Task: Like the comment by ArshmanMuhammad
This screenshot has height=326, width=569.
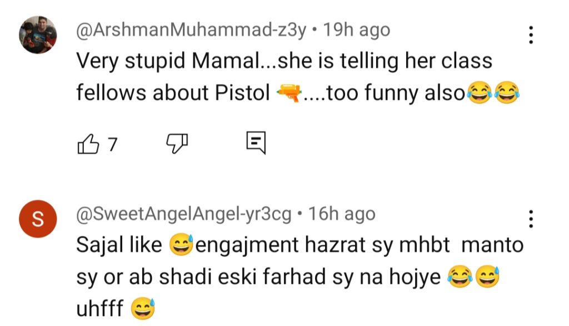Action: pyautogui.click(x=87, y=145)
